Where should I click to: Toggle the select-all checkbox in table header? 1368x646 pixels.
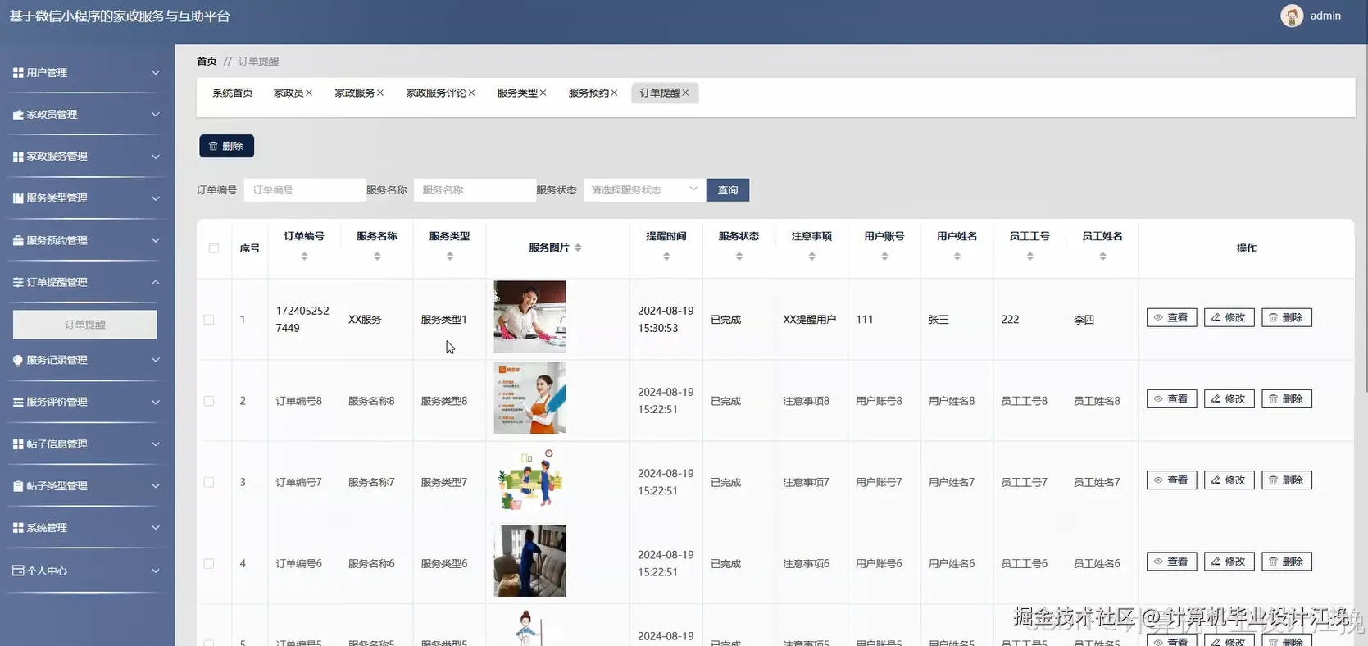click(x=214, y=248)
